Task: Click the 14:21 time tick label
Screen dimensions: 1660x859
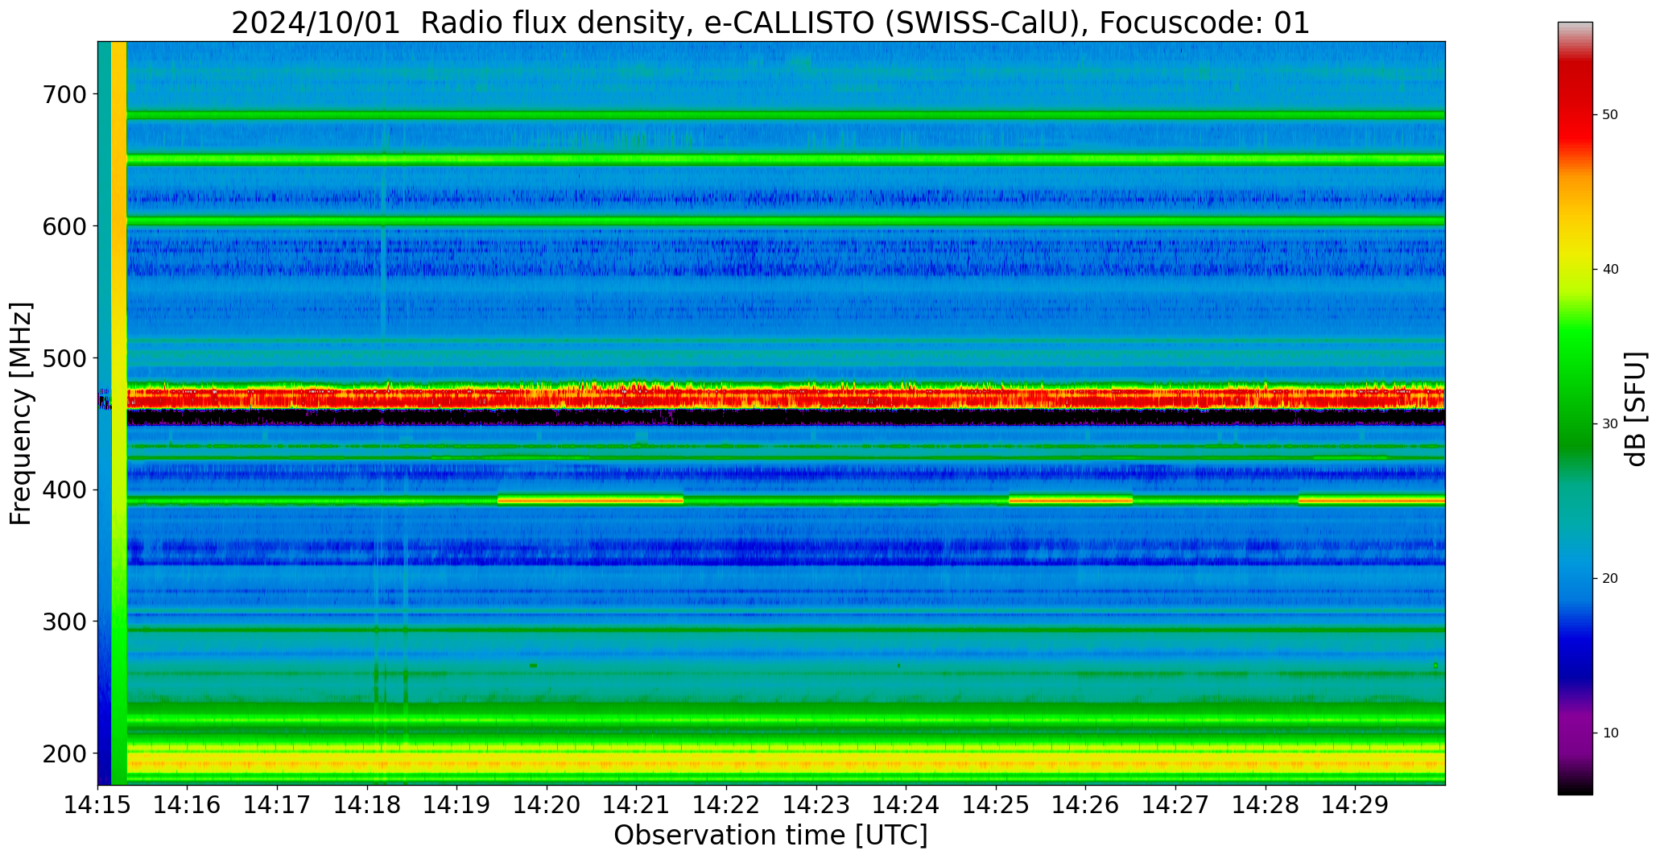Action: [637, 803]
